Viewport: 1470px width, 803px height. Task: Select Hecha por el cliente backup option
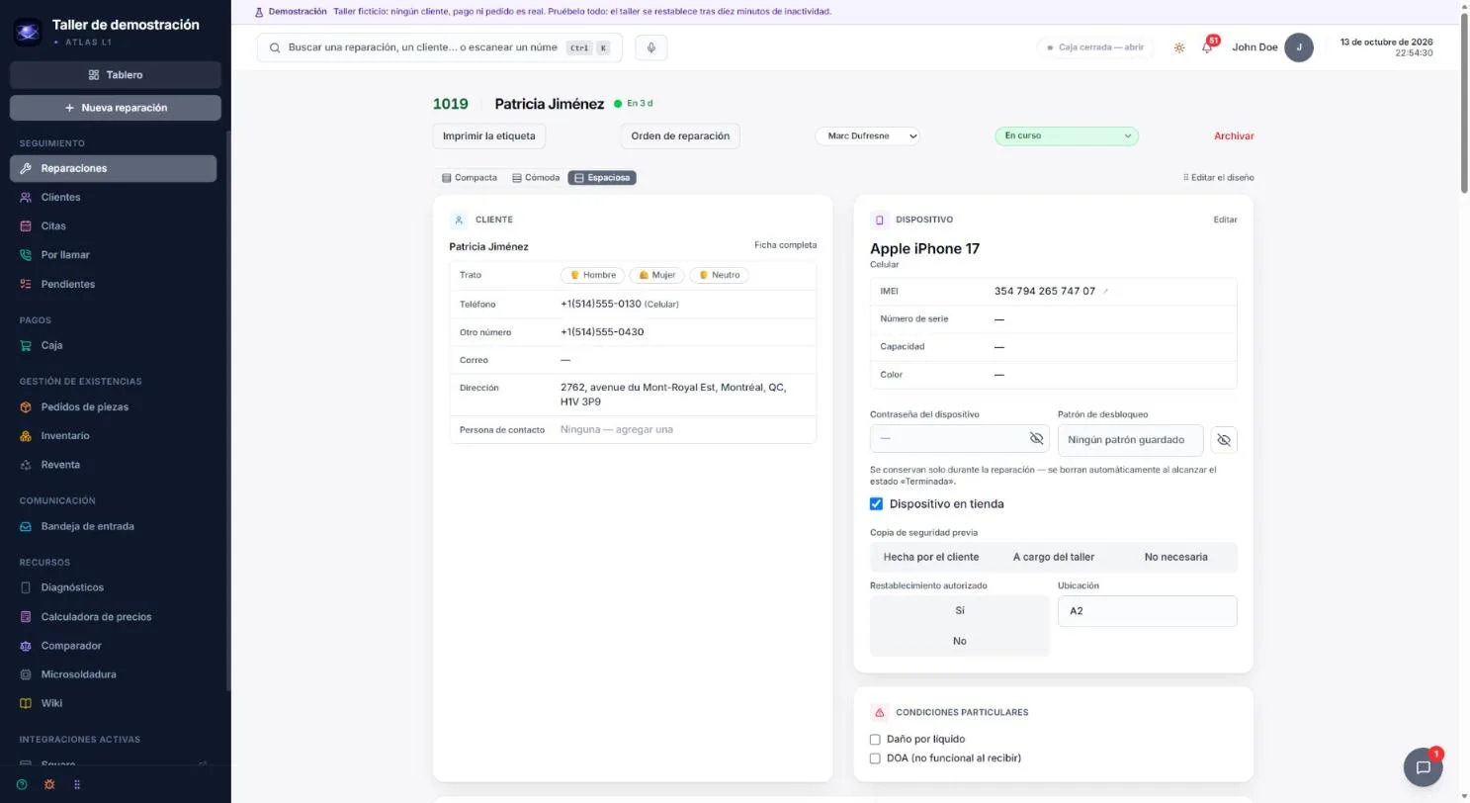931,557
